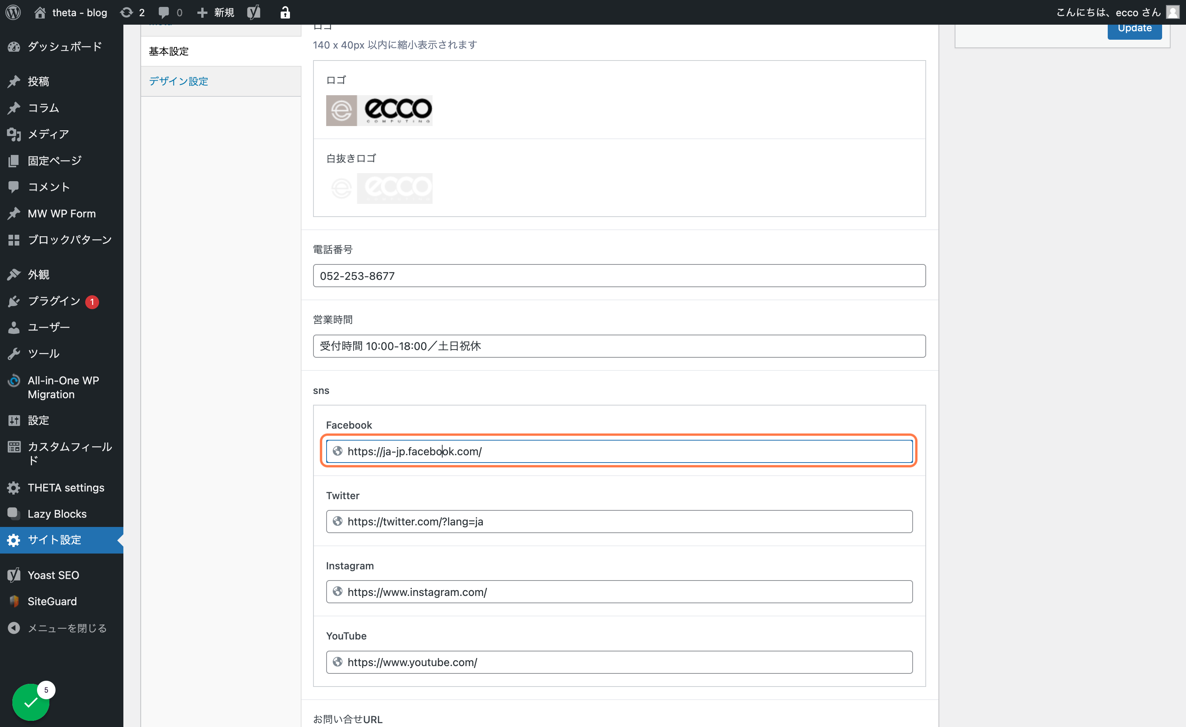
Task: Select the 基本設定 tab
Action: point(169,51)
